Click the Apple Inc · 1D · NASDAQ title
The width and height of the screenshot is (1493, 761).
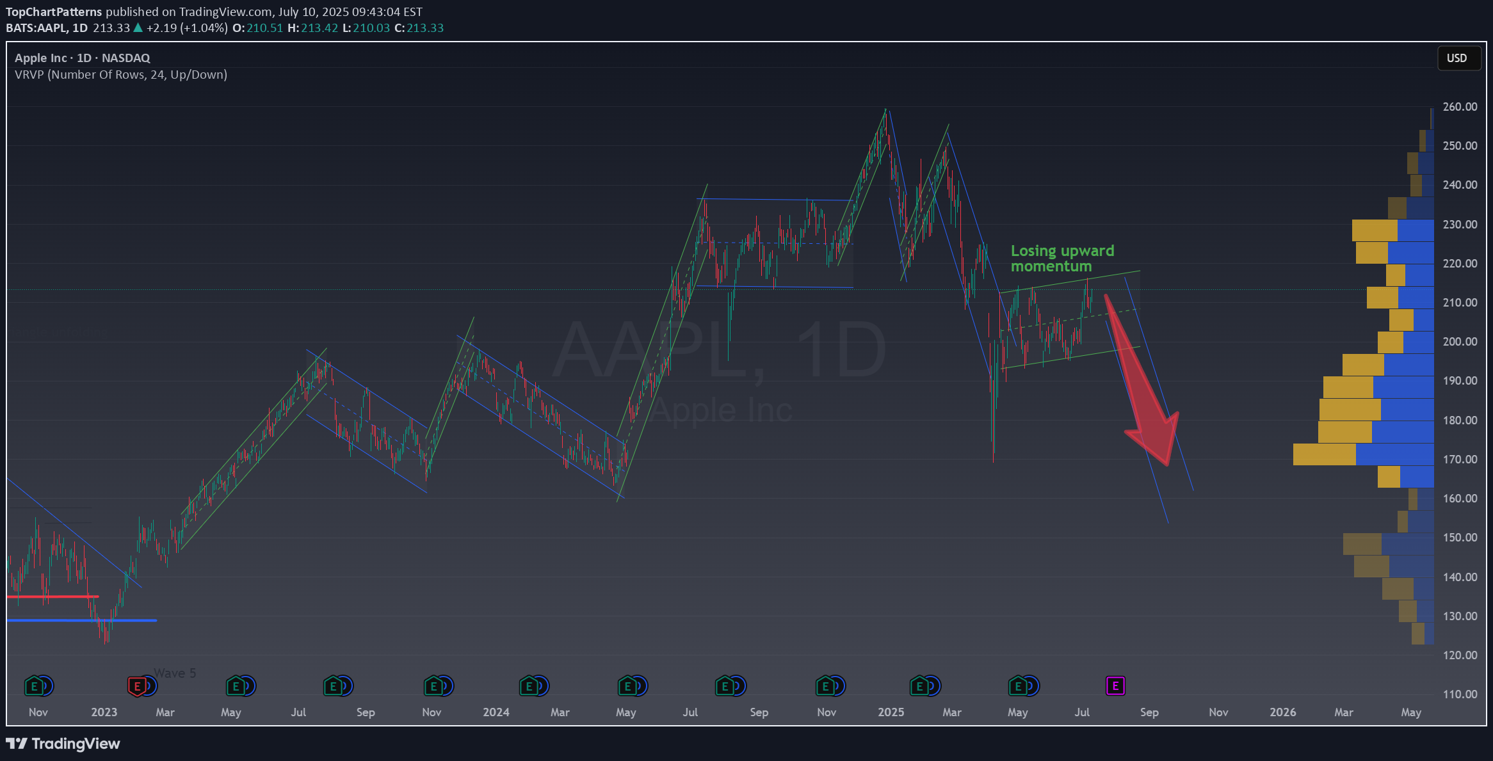click(x=83, y=58)
